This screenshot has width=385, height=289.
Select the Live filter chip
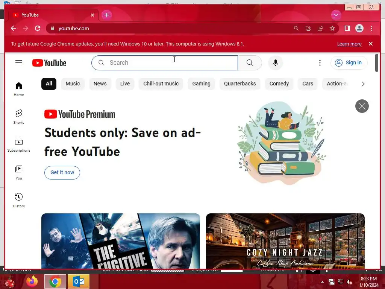pyautogui.click(x=125, y=84)
